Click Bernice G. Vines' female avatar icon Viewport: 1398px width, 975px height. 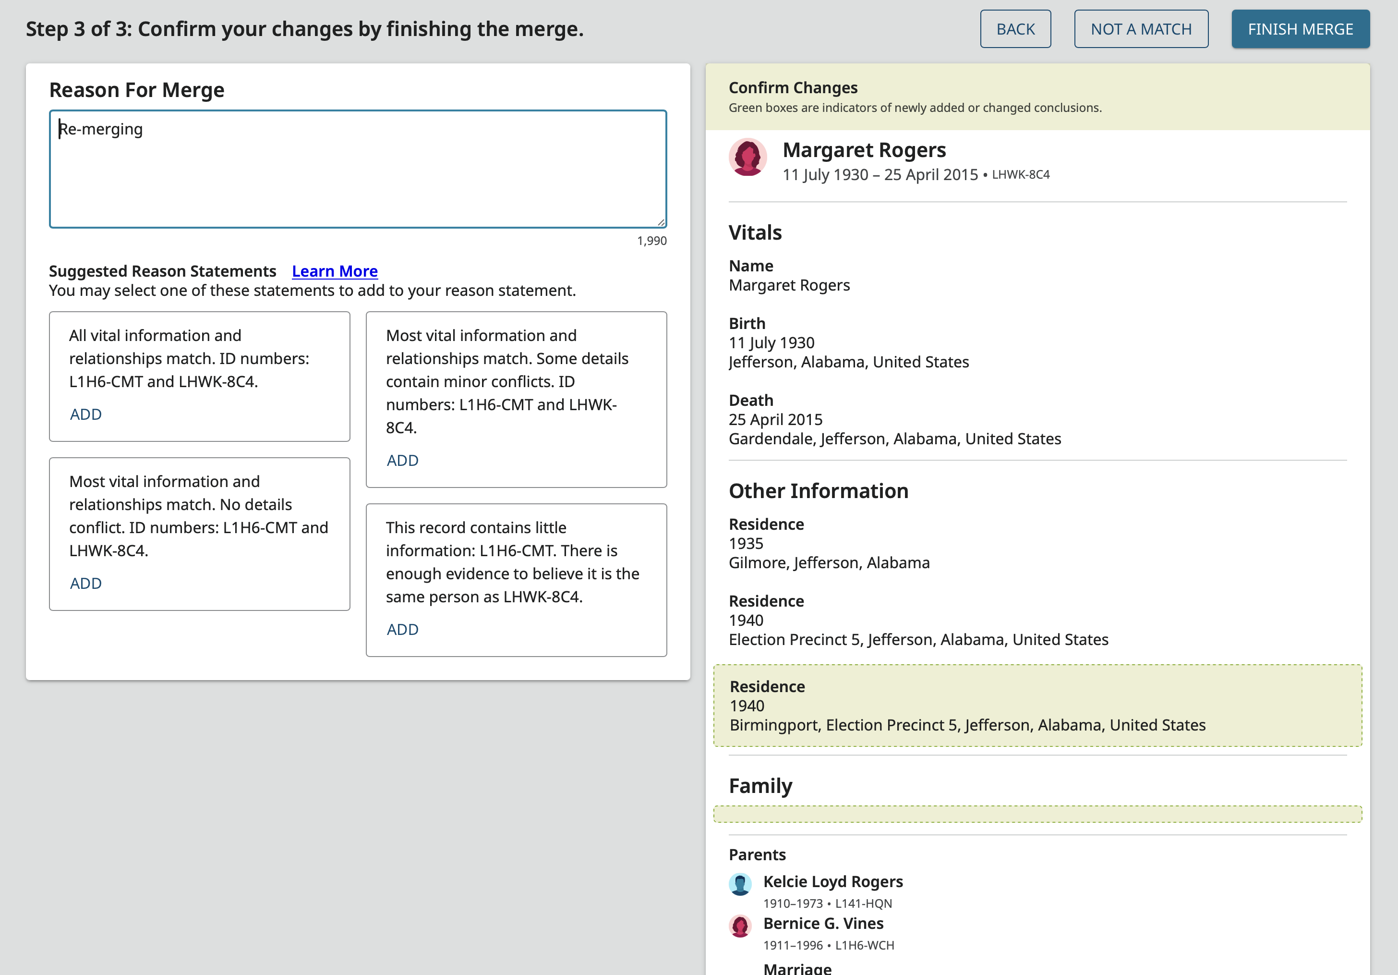pos(740,926)
